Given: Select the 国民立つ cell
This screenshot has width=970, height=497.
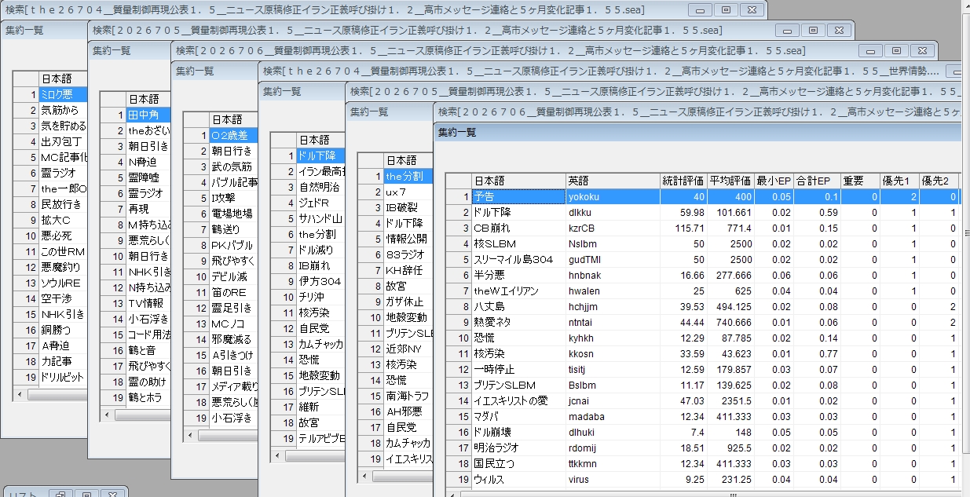Looking at the screenshot, I should [518, 463].
